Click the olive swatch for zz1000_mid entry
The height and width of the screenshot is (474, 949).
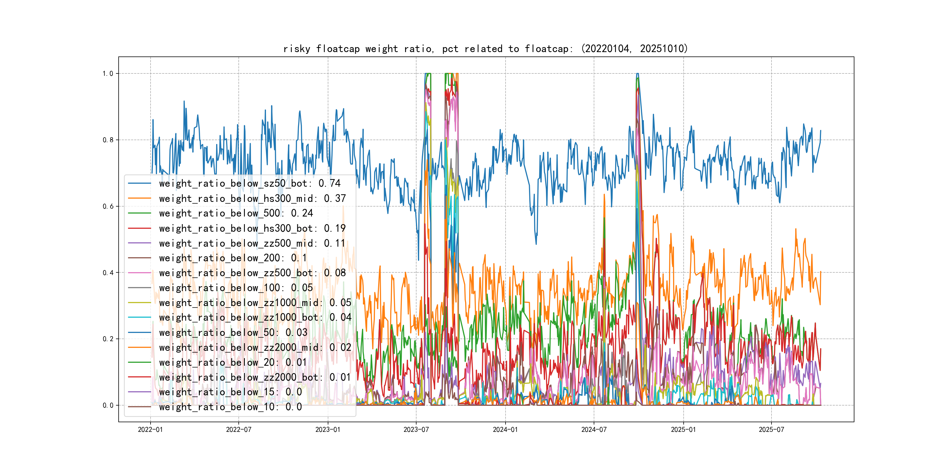[139, 303]
